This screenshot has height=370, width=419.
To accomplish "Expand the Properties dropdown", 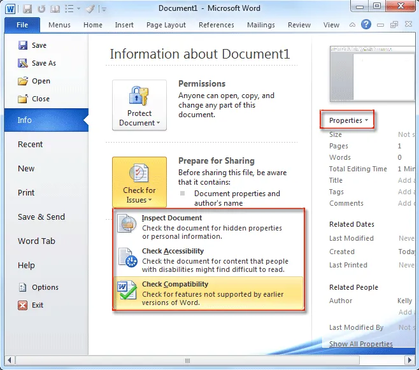I will pyautogui.click(x=348, y=120).
